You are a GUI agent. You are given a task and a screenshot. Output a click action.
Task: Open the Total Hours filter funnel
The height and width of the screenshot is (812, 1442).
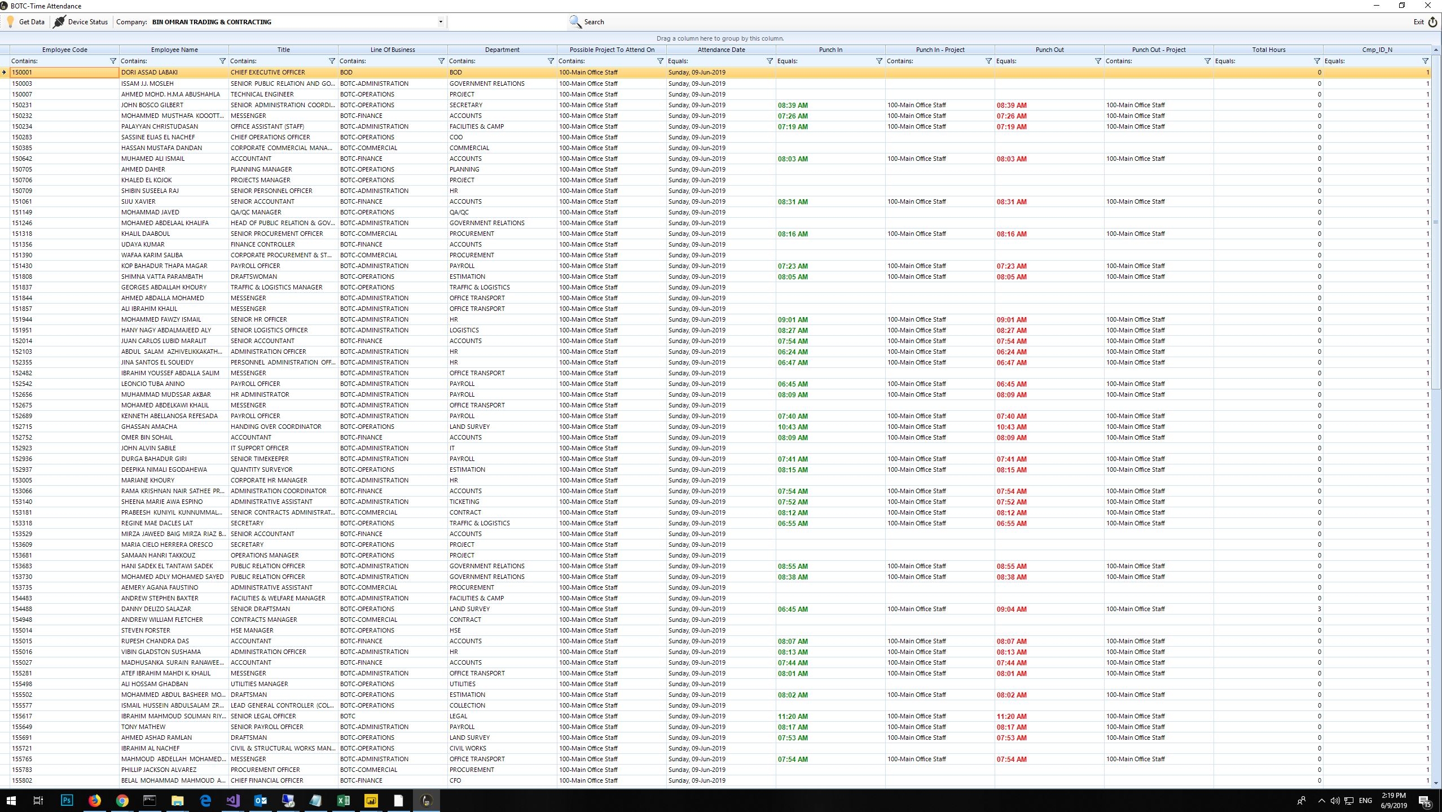1317,61
